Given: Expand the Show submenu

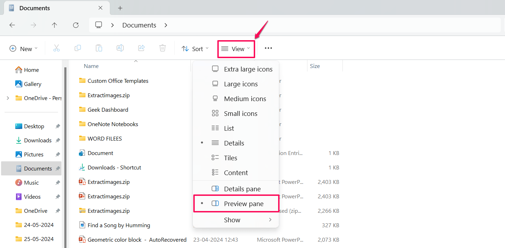Looking at the screenshot, I should (236, 220).
